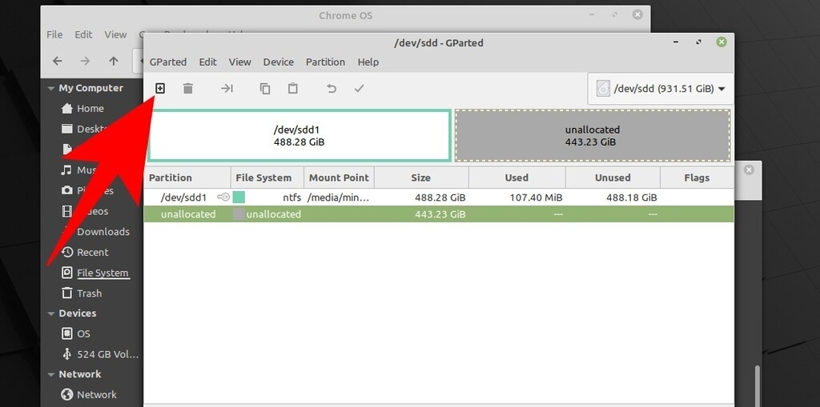The image size is (820, 407).
Task: Click the Videos film icon in sidebar
Action: 67,211
